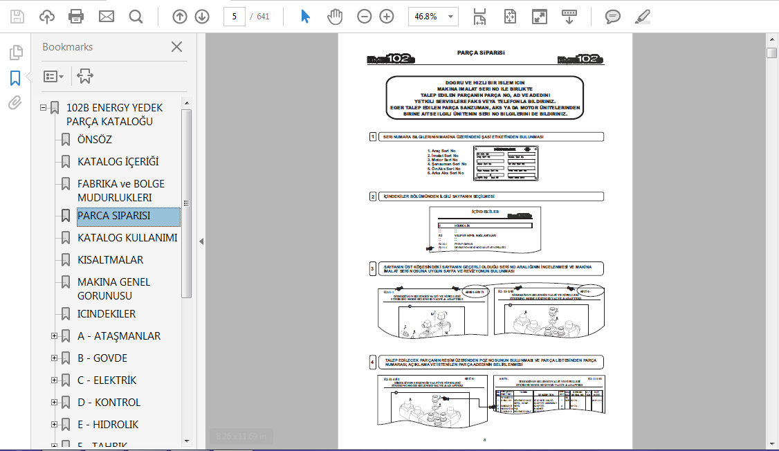Screen dimensions: 779x451
Task: Send the file by email envelope icon
Action: coord(107,17)
